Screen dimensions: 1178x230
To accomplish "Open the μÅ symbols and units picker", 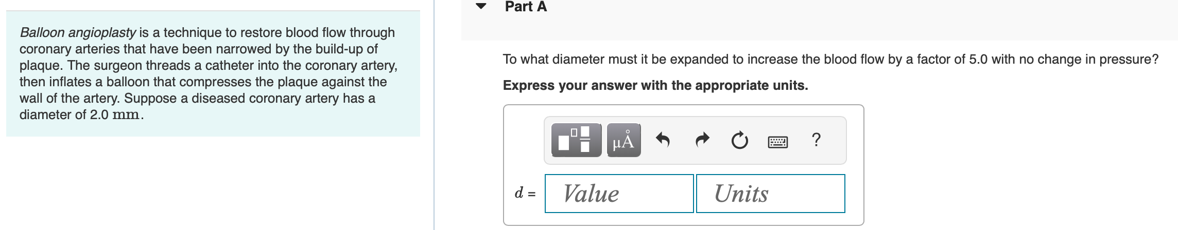I will 623,140.
